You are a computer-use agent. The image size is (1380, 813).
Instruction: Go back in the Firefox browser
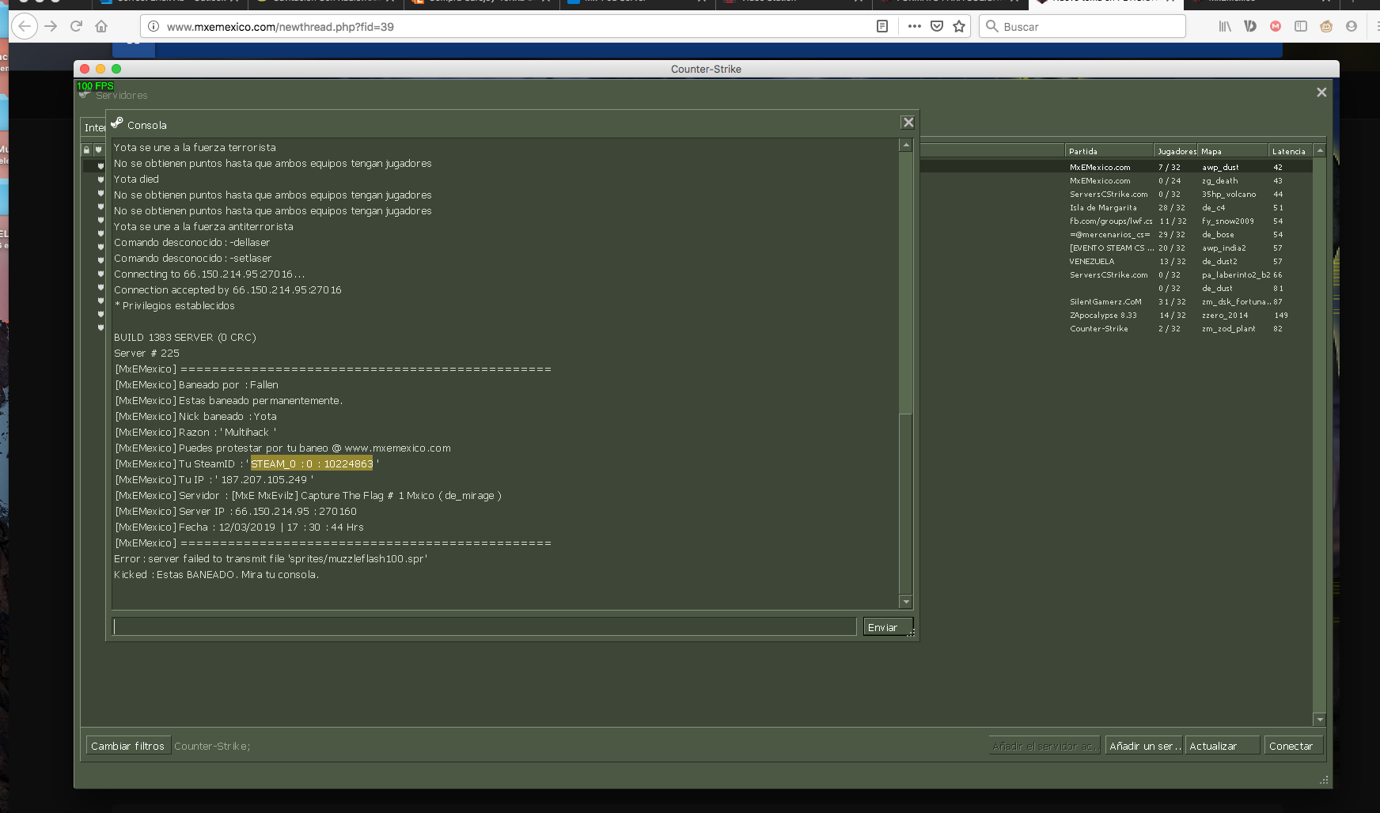click(x=25, y=26)
